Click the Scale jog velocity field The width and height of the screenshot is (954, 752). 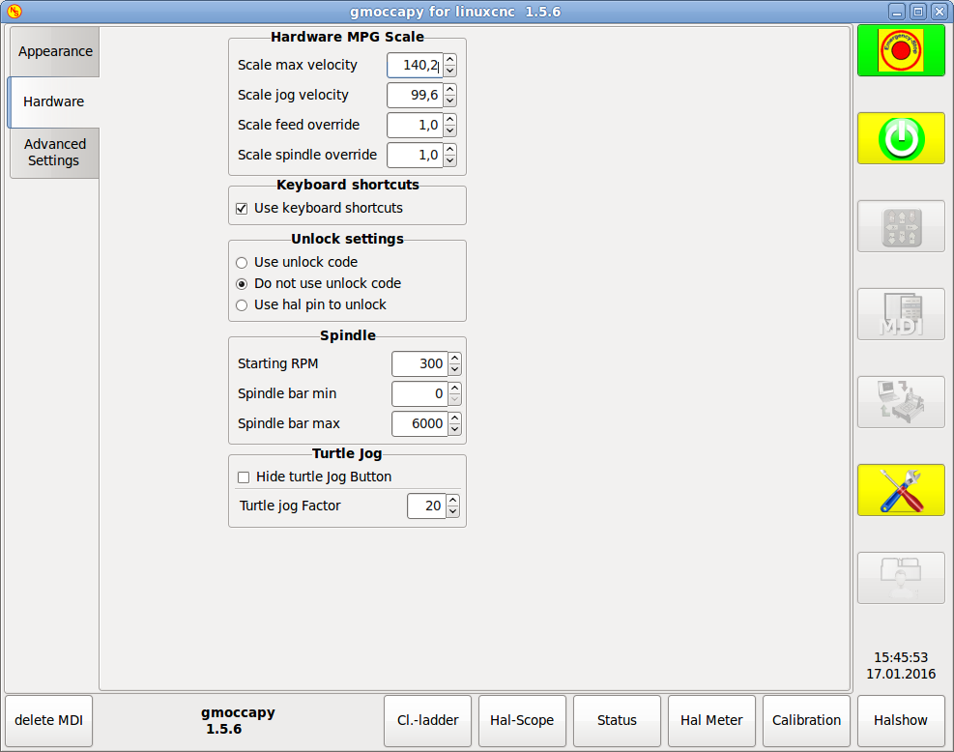[415, 95]
